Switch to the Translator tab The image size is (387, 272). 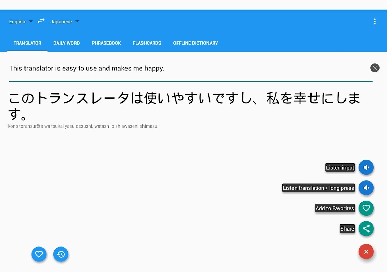pos(28,43)
